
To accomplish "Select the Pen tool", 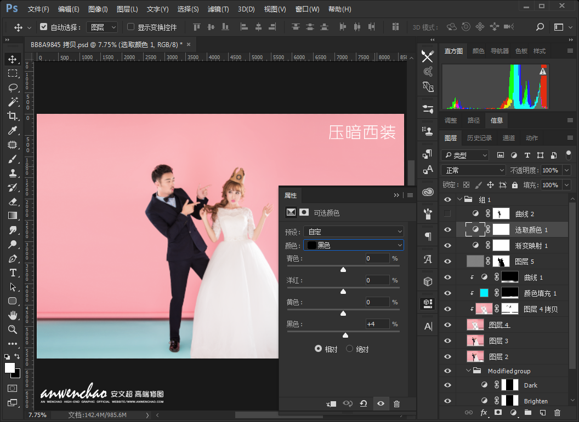I will (13, 258).
